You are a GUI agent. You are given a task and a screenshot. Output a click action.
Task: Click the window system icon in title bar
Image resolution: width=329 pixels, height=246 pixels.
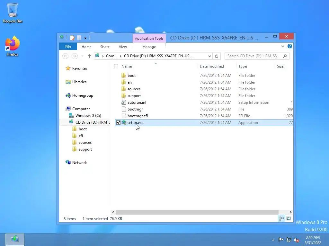(62, 37)
